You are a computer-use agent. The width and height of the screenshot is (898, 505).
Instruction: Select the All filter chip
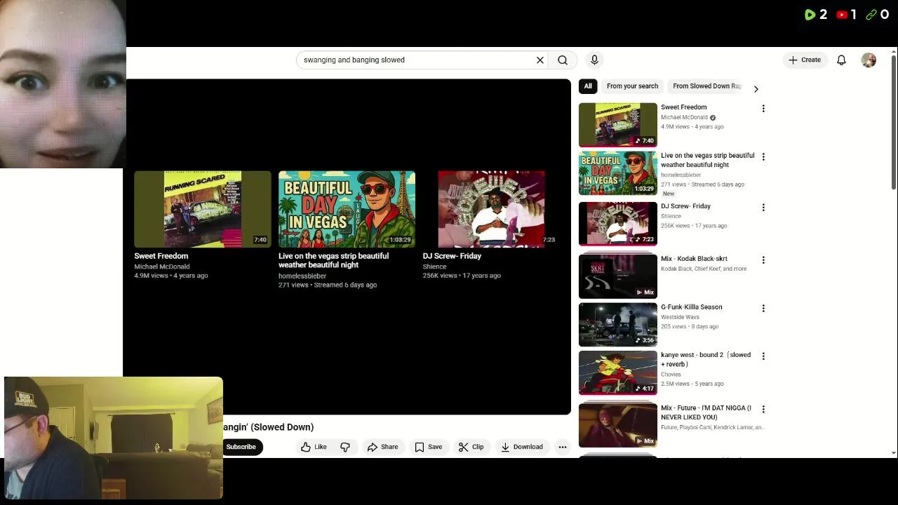(588, 86)
